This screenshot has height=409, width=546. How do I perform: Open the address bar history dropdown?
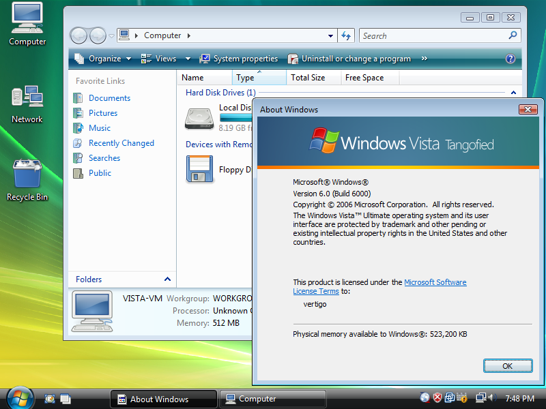tap(330, 35)
